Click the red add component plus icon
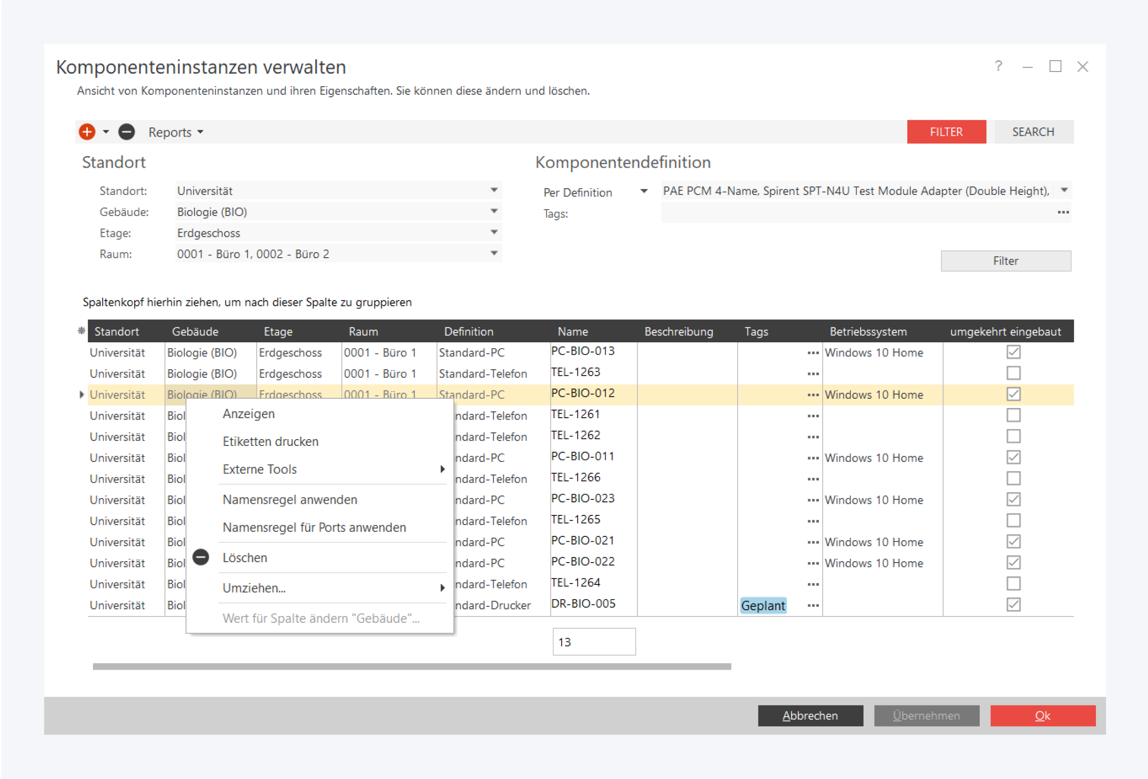The height and width of the screenshot is (779, 1148). pos(87,132)
